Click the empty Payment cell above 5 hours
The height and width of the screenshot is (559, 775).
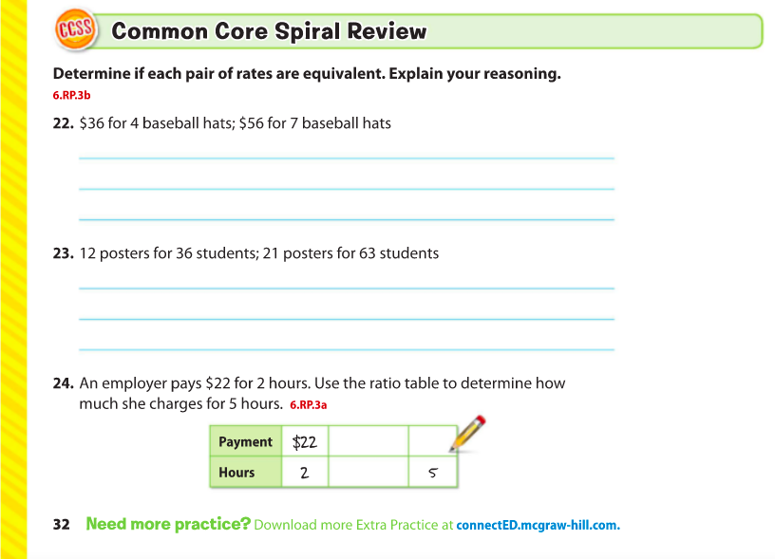432,441
